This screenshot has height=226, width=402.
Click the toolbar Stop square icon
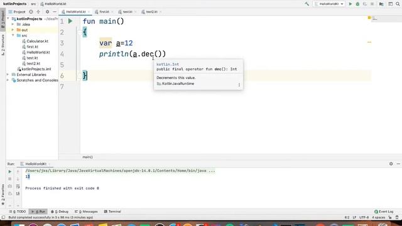(372, 4)
